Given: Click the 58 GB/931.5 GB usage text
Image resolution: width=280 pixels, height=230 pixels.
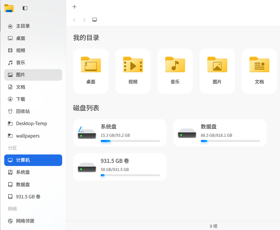Looking at the screenshot, I should point(115,170).
